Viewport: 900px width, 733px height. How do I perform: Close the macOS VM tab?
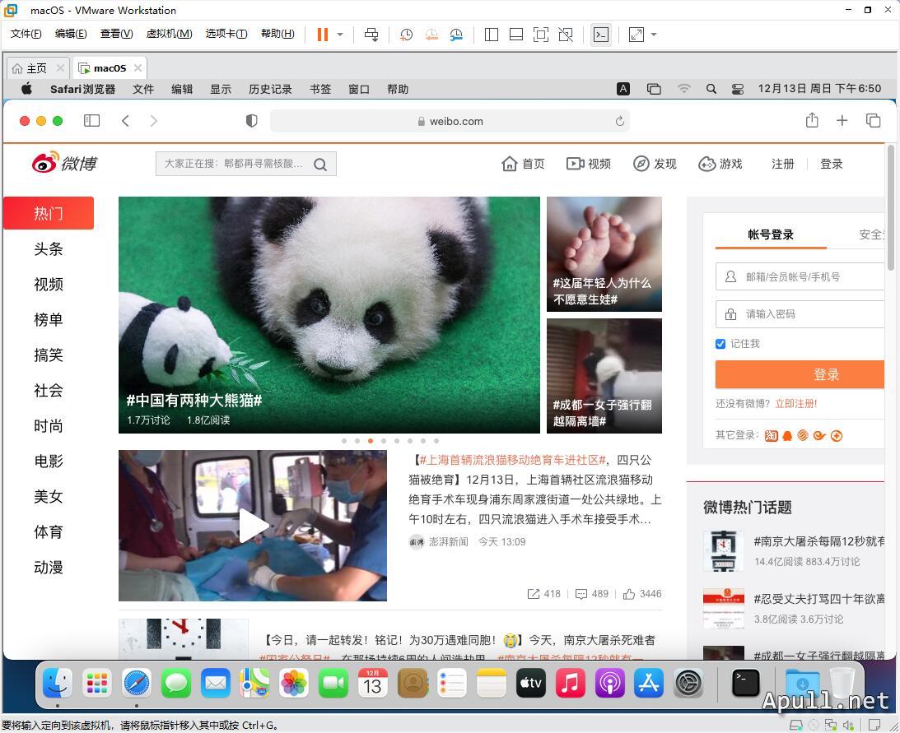[138, 67]
